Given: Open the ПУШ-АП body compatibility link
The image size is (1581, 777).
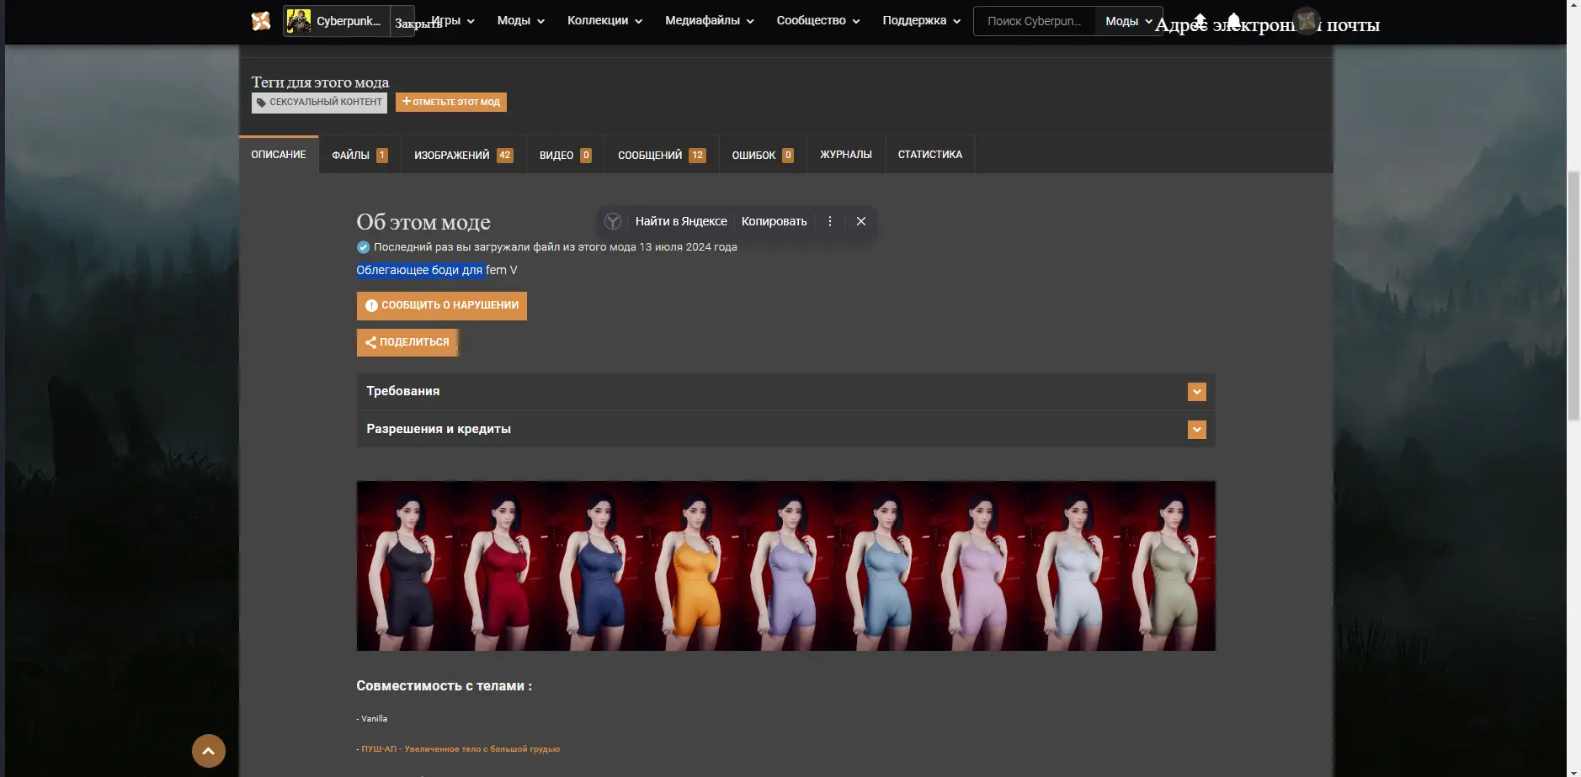Looking at the screenshot, I should pyautogui.click(x=460, y=749).
